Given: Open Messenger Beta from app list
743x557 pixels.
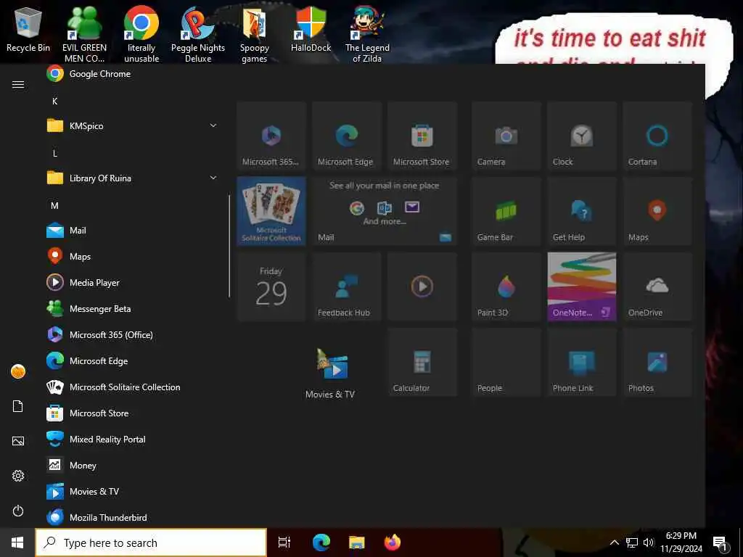Looking at the screenshot, I should coord(132,309).
